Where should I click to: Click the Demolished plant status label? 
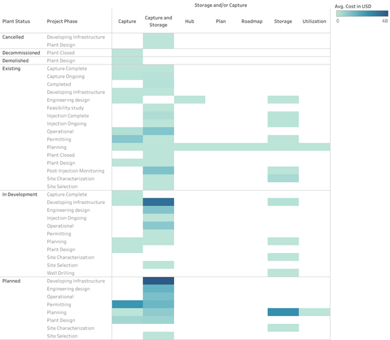coord(16,61)
